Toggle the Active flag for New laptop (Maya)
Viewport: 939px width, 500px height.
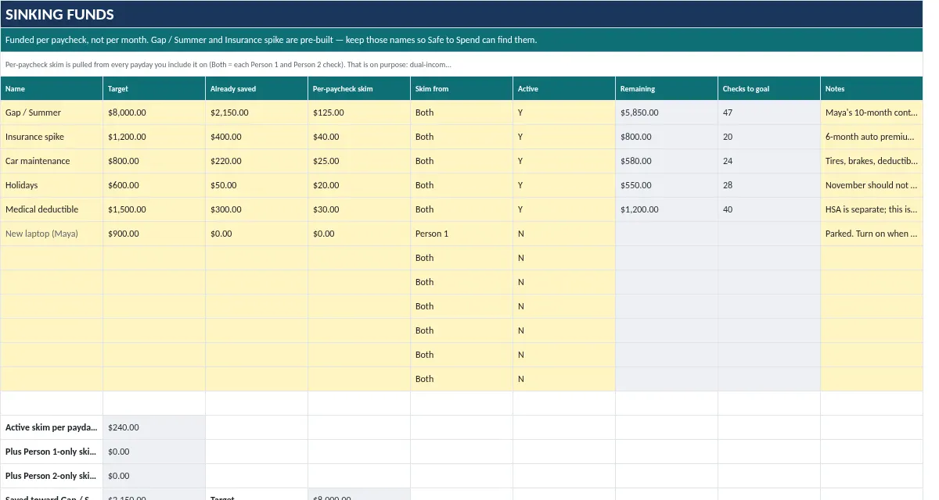click(x=564, y=234)
